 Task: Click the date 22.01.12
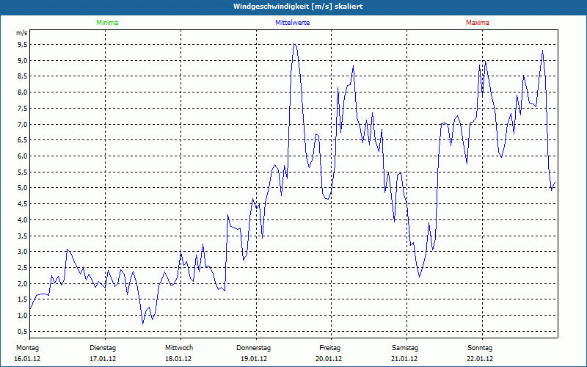480,359
